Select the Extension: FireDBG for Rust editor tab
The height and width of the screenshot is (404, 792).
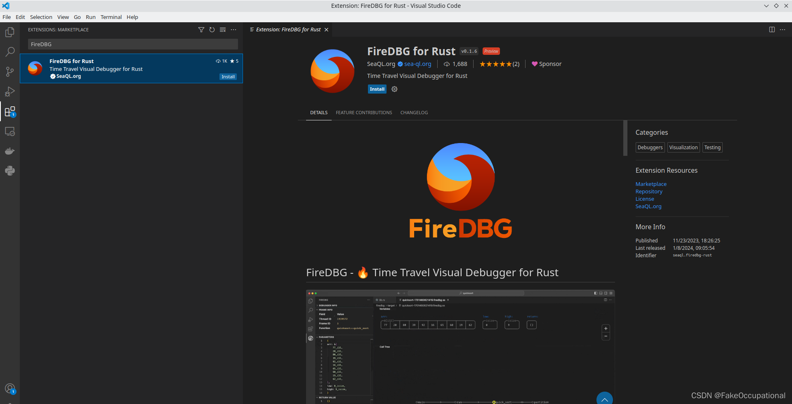tap(289, 30)
